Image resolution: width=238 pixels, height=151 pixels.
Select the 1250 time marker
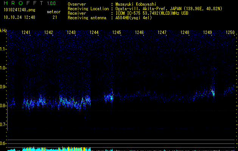pyautogui.click(x=230, y=33)
